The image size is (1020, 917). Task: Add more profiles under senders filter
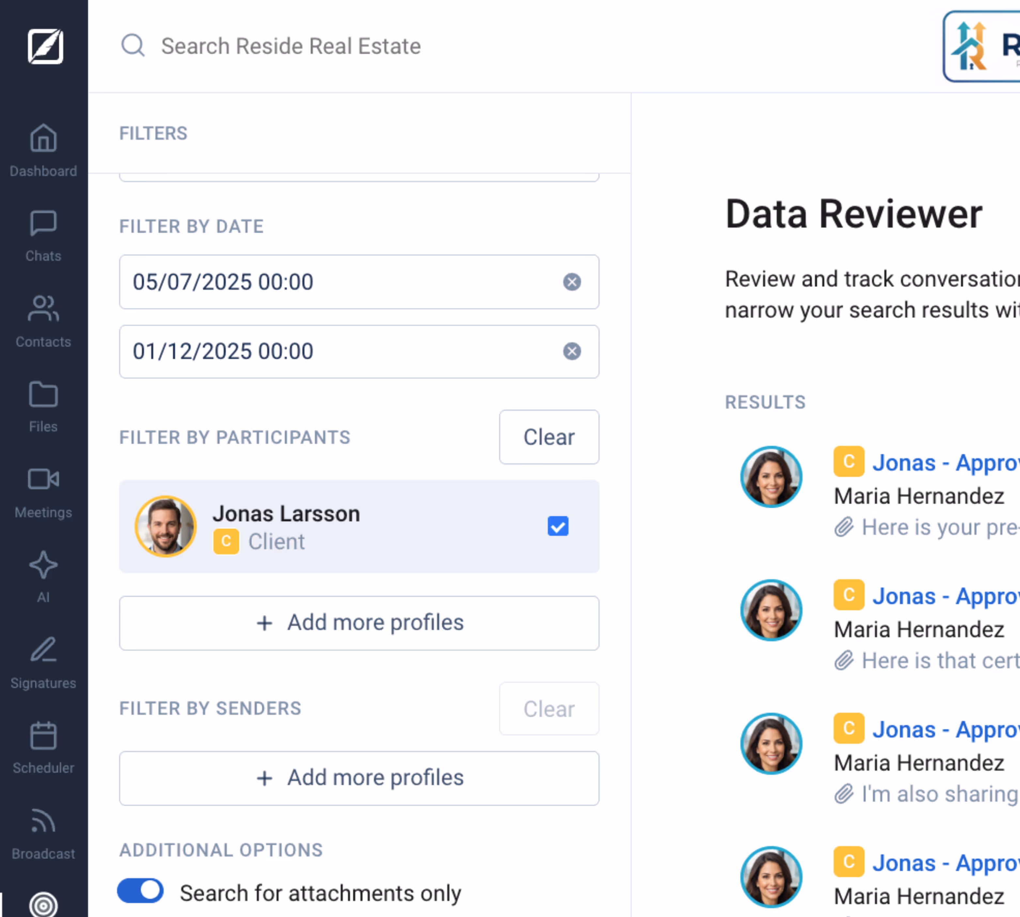pyautogui.click(x=359, y=778)
